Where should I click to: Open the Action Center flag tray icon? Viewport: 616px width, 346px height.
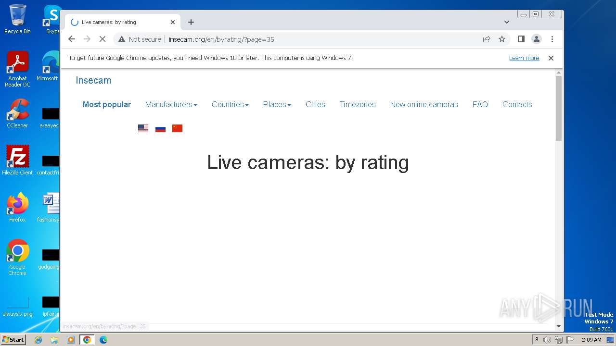(570, 340)
